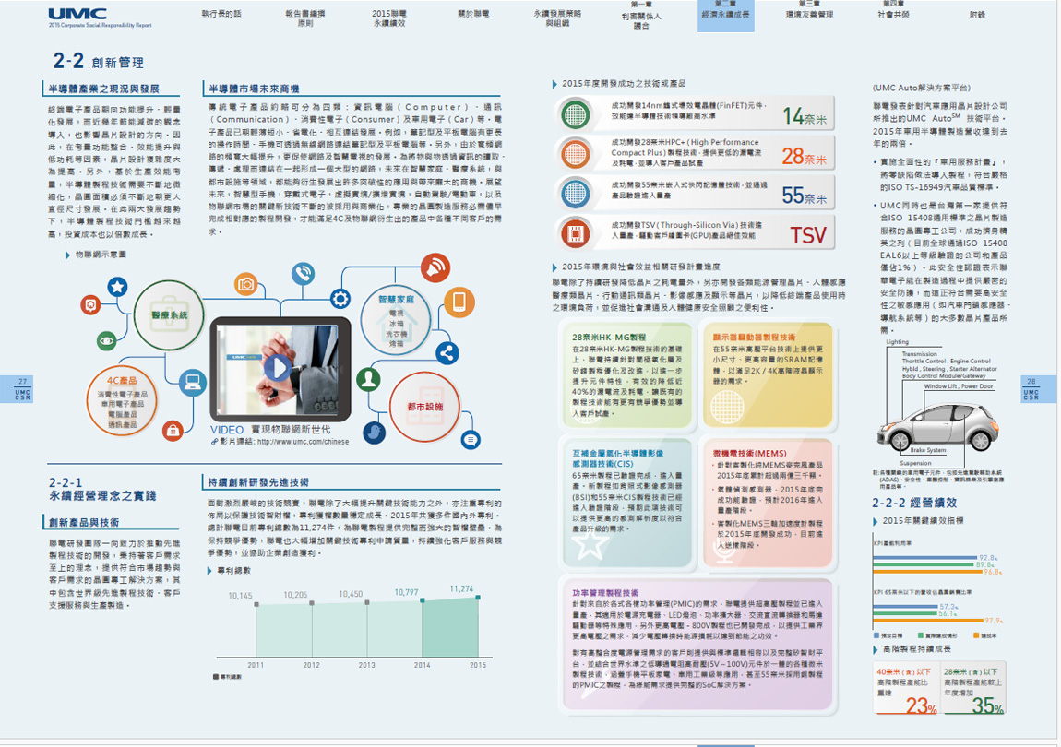Click the blue share icon
Image resolution: width=1061 pixels, height=747 pixels.
(447, 352)
